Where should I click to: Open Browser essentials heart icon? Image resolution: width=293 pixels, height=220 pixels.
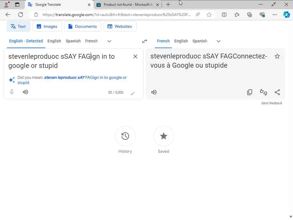pos(262,15)
